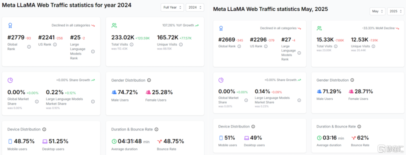Select the '04:31:48' average duration value
The height and width of the screenshot is (155, 406).
130,141
